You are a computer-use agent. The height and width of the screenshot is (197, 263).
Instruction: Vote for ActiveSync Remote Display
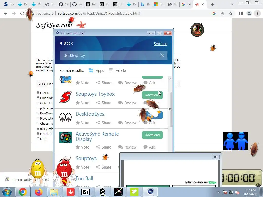[x=82, y=147]
